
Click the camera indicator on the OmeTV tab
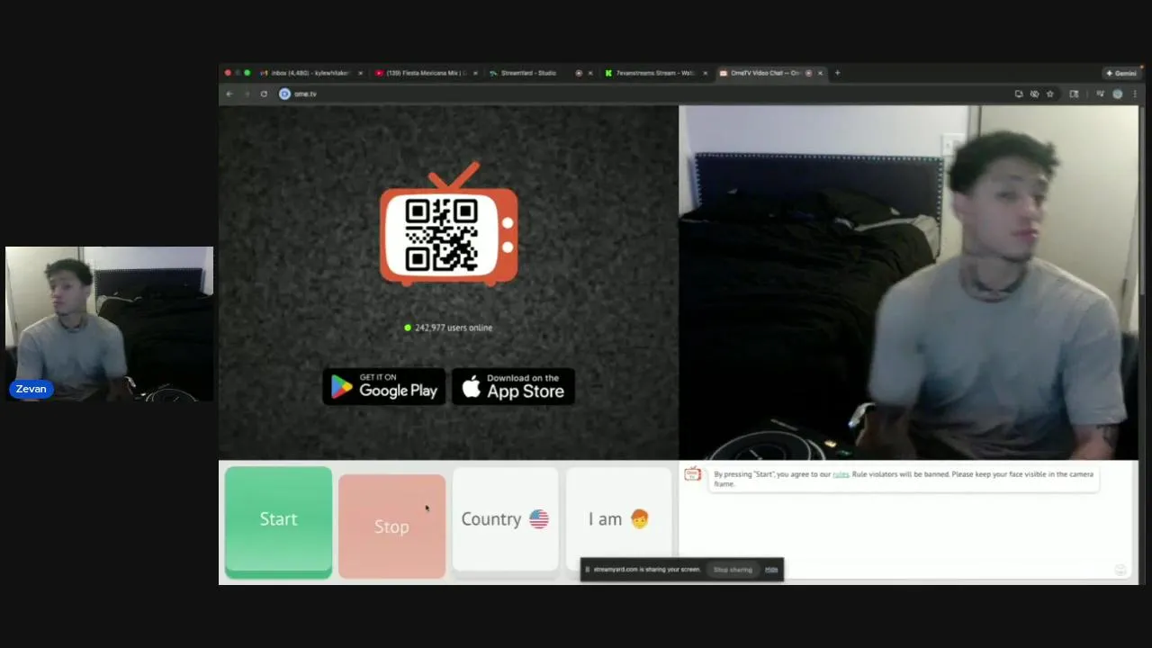808,73
